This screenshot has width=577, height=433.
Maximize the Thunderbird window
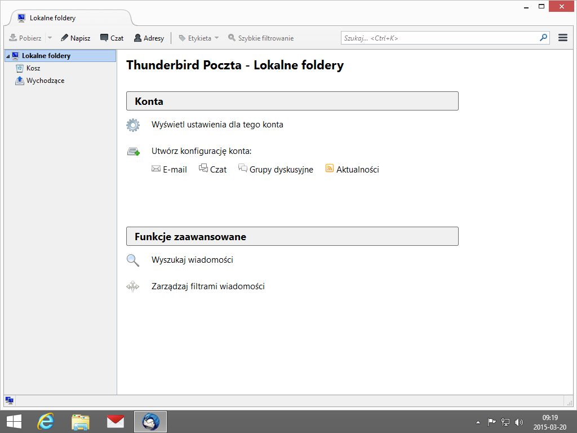[x=542, y=6]
